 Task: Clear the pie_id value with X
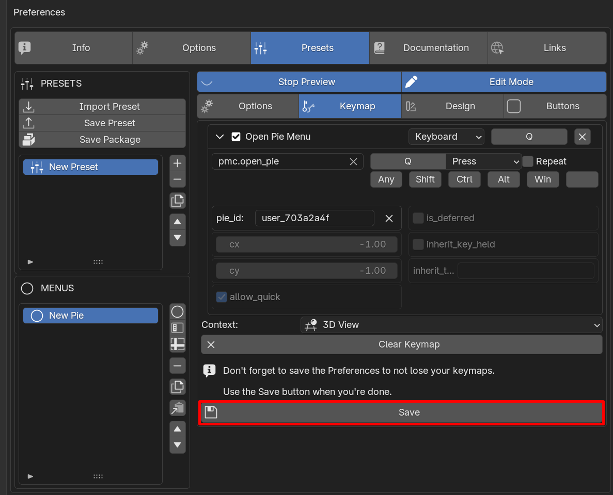(389, 218)
